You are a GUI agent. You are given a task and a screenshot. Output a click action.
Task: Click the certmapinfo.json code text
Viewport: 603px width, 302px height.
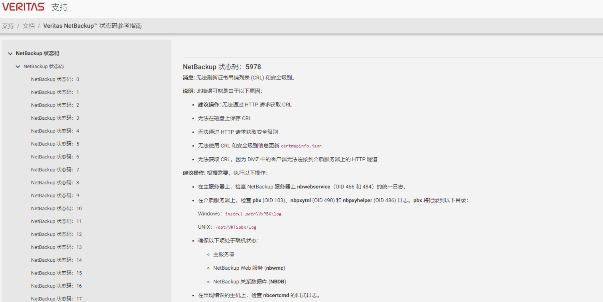301,146
